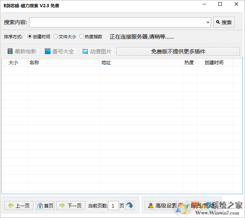The image size is (245, 218).
Task: Open 高级设置 advanced settings
Action: (x=162, y=206)
